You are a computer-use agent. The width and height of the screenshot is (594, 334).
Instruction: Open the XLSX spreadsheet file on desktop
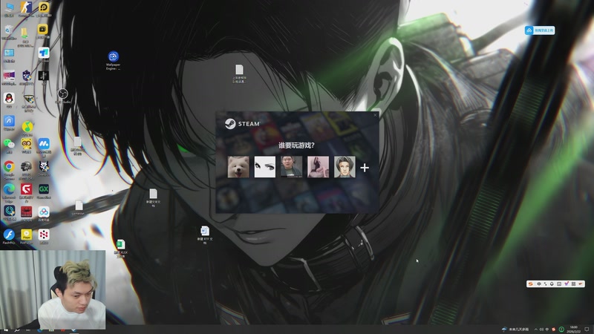[121, 249]
